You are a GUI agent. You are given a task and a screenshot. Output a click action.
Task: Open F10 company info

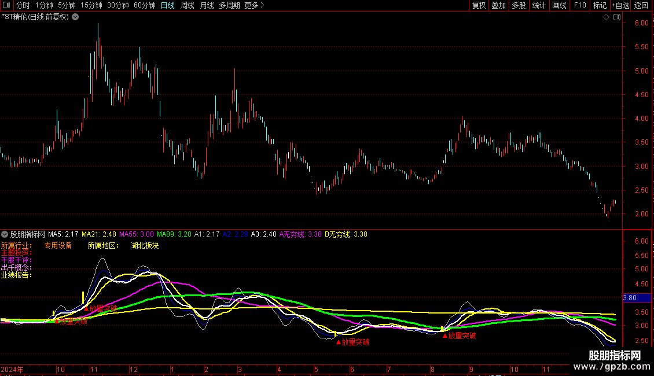click(580, 5)
